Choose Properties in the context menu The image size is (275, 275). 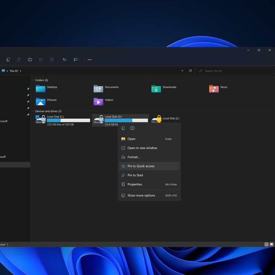149,184
